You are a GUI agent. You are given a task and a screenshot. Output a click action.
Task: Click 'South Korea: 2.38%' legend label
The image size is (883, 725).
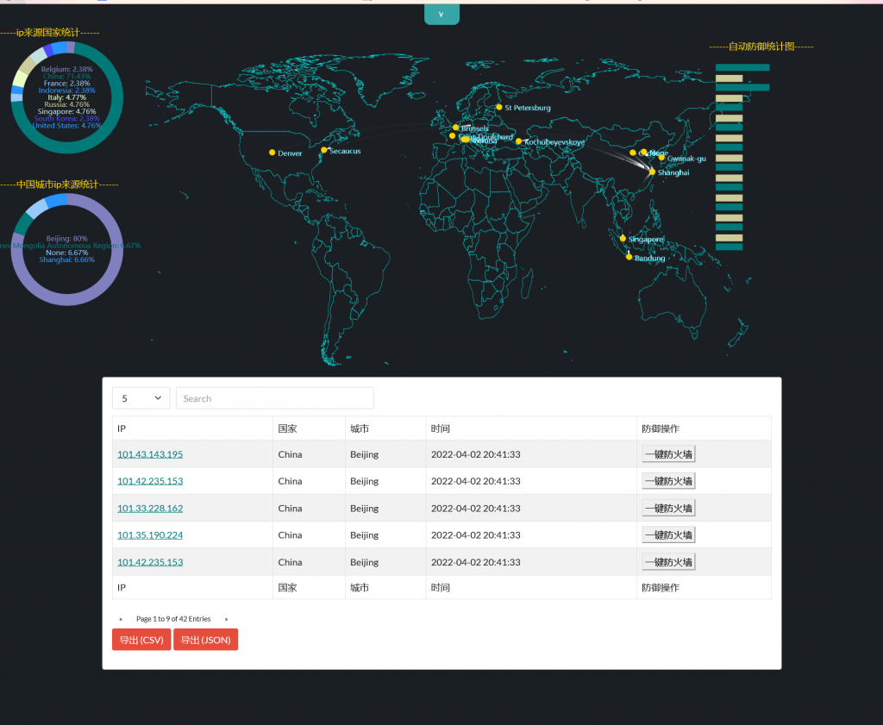point(67,118)
